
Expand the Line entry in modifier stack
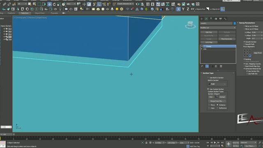pyautogui.click(x=202, y=49)
